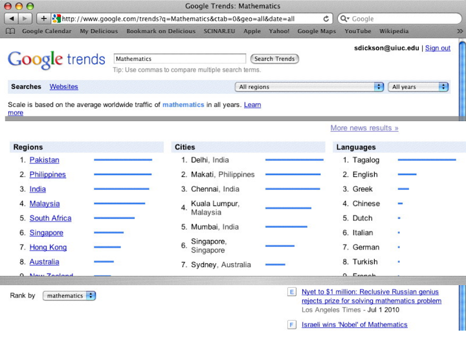
Task: Go forward with the browser forward arrow
Action: point(25,19)
